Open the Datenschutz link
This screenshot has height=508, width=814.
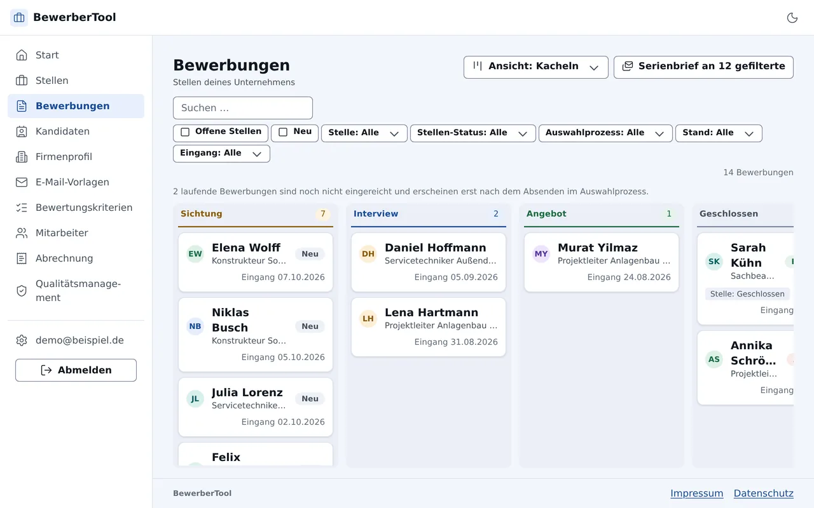764,493
